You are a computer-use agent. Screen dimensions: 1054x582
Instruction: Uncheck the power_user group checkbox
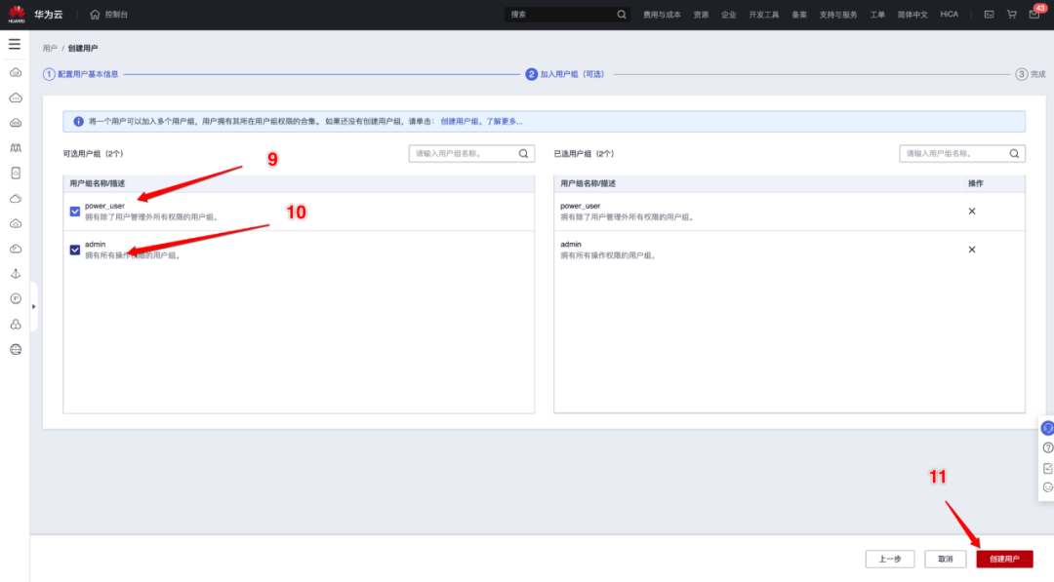[x=75, y=212]
